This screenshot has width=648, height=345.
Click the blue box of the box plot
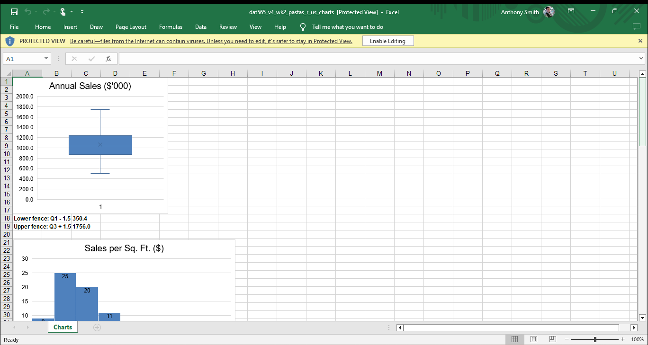(100, 145)
